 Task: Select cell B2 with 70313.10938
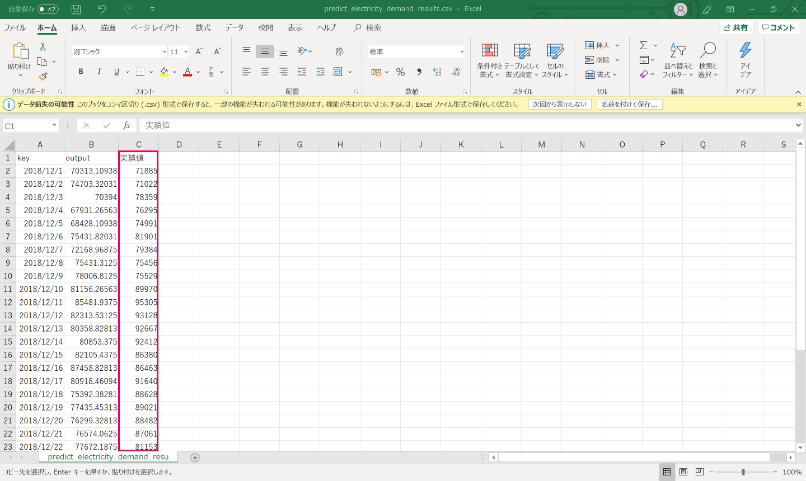pyautogui.click(x=91, y=171)
